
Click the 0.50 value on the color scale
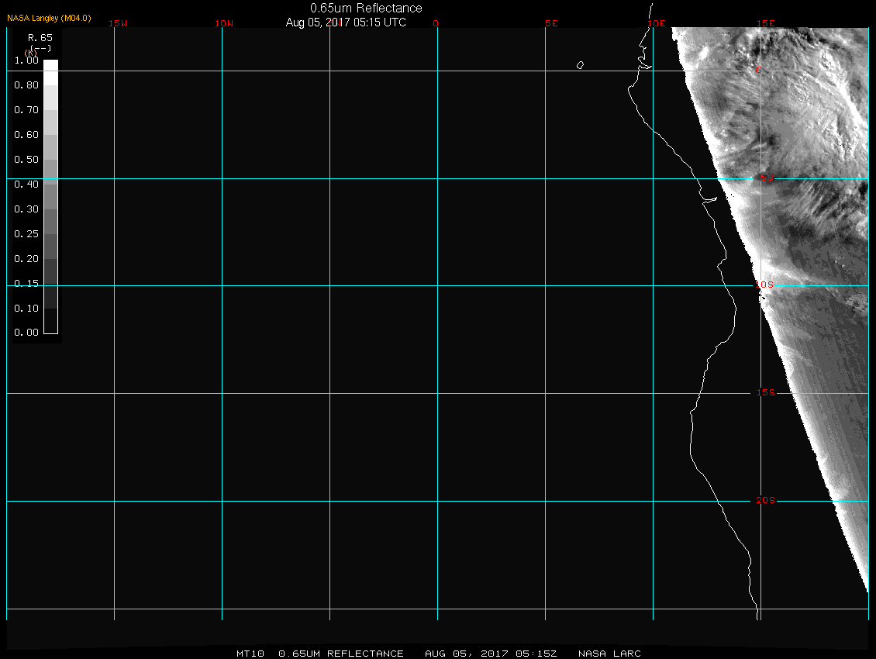[x=26, y=160]
